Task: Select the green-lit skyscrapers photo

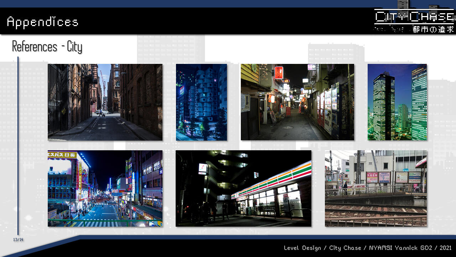Action: (x=397, y=102)
